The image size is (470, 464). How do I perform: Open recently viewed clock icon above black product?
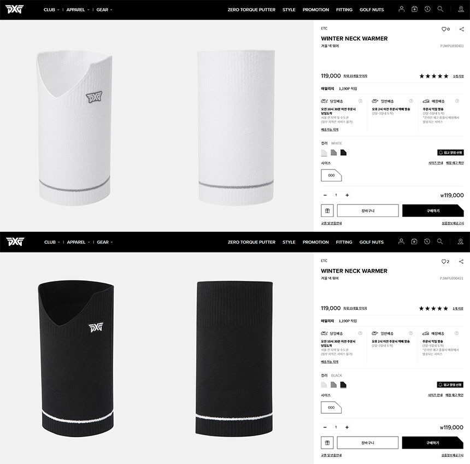427,242
